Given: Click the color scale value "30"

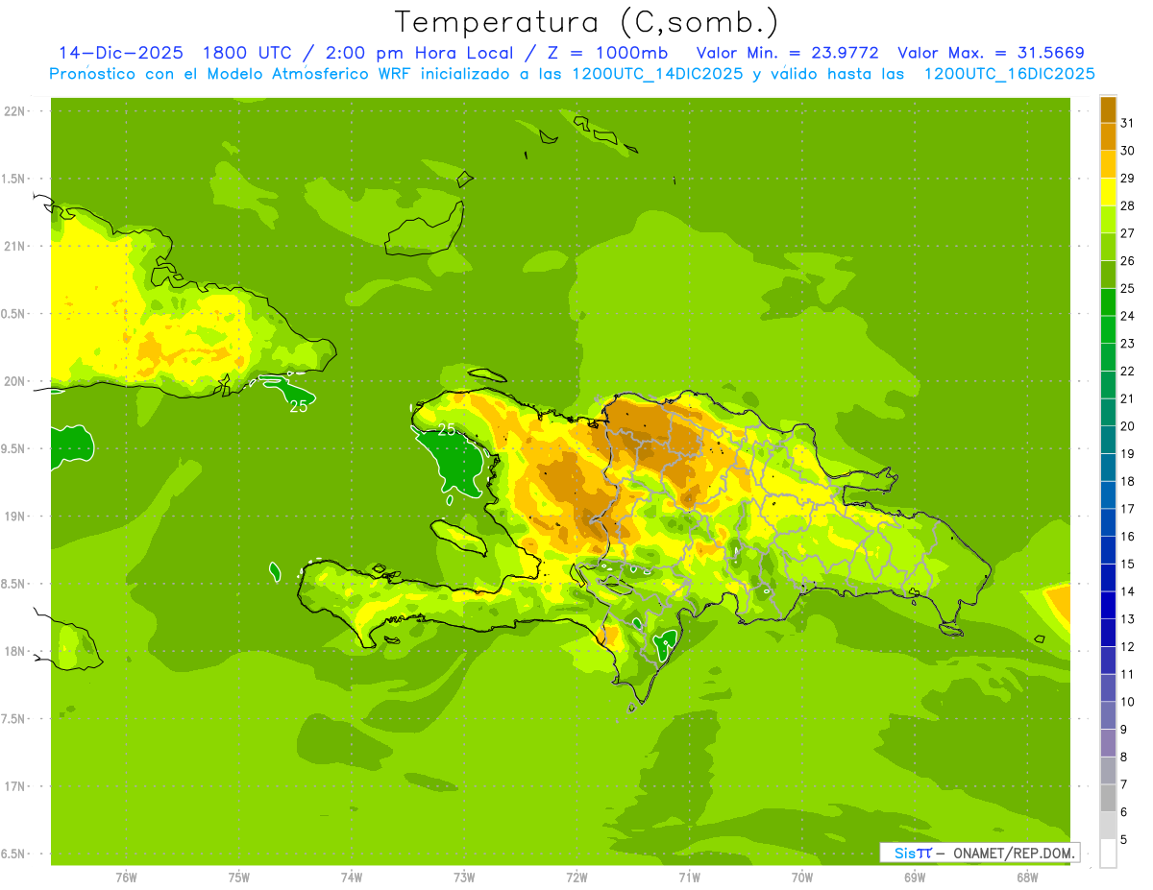Looking at the screenshot, I should (1128, 151).
